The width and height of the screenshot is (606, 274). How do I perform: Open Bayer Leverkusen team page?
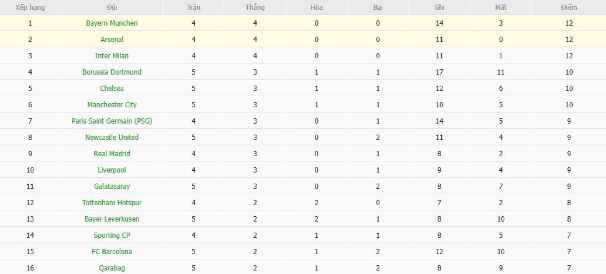pos(112,219)
